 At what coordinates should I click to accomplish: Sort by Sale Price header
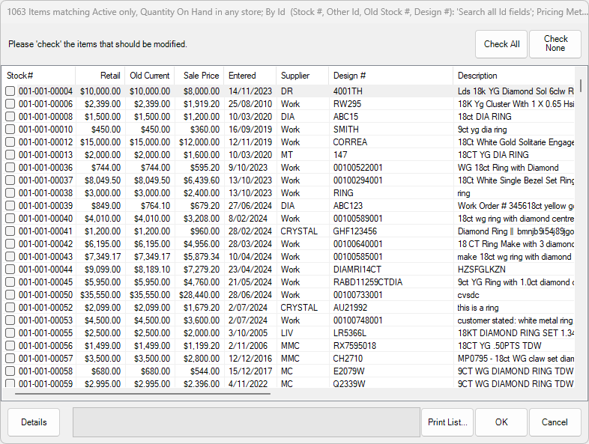click(199, 76)
